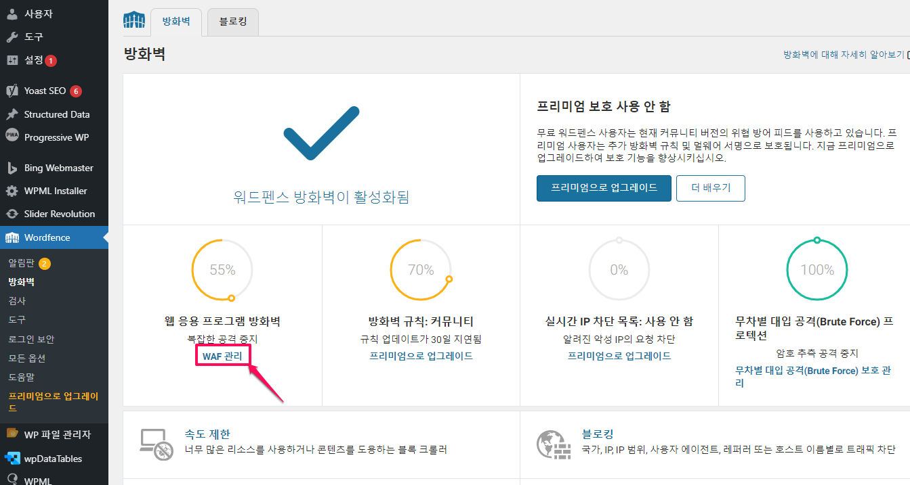Click the large firewall enabled checkmark

click(321, 133)
